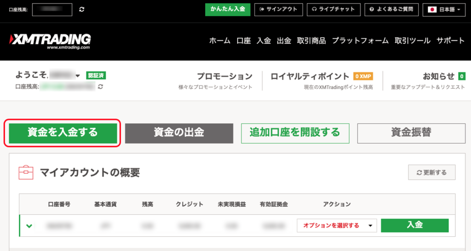Click the 資金を入金する button

(x=63, y=133)
